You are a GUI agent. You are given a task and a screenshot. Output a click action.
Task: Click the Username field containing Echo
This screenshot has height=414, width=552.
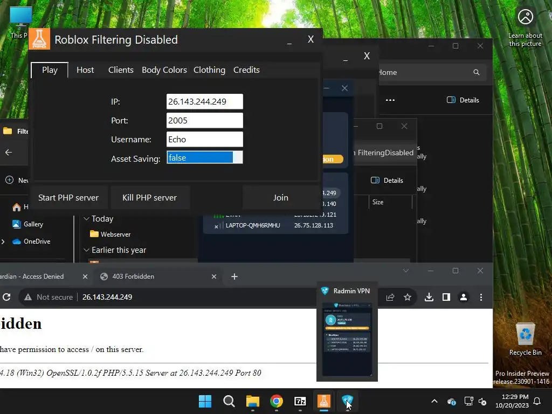coord(204,140)
